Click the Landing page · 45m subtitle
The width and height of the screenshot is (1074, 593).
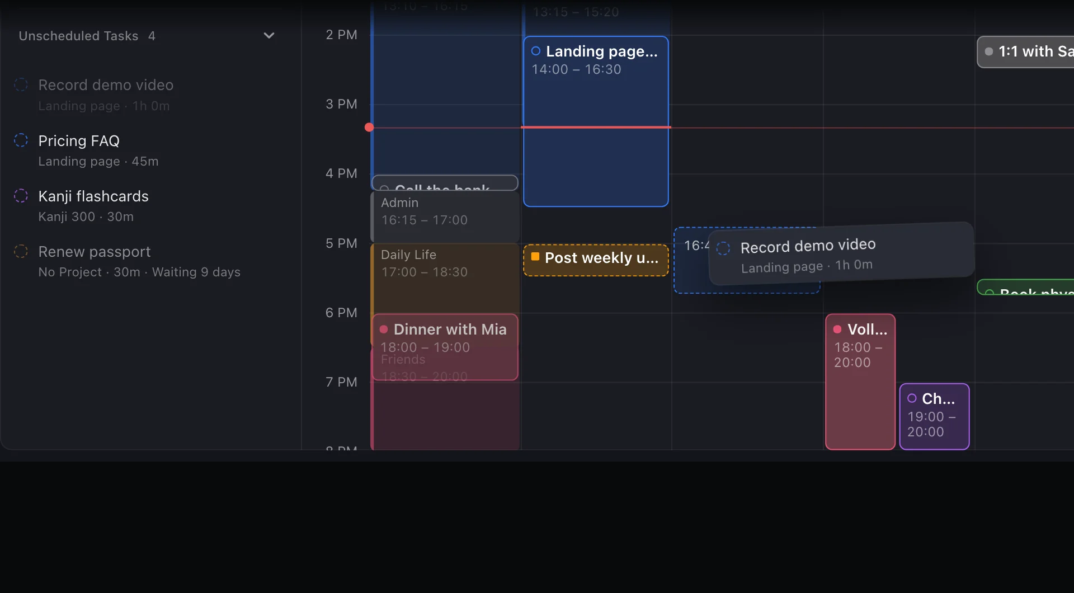click(x=98, y=161)
